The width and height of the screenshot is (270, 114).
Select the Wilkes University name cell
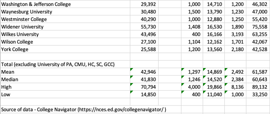65,34
